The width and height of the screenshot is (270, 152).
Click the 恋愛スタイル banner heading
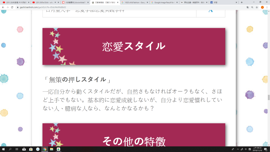(134, 46)
